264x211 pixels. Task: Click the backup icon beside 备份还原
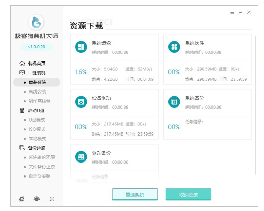tap(22, 148)
